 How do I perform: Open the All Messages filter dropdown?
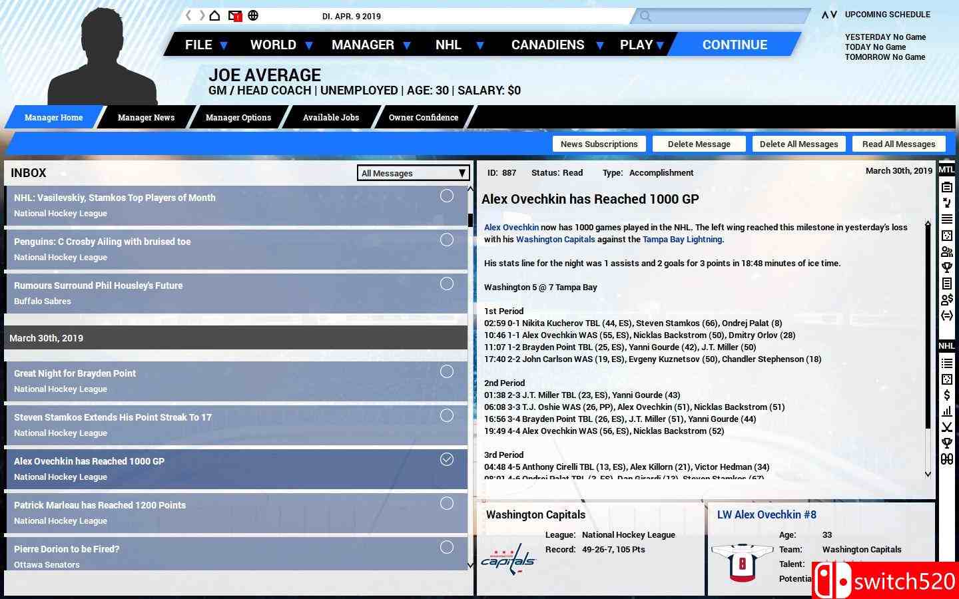point(413,173)
